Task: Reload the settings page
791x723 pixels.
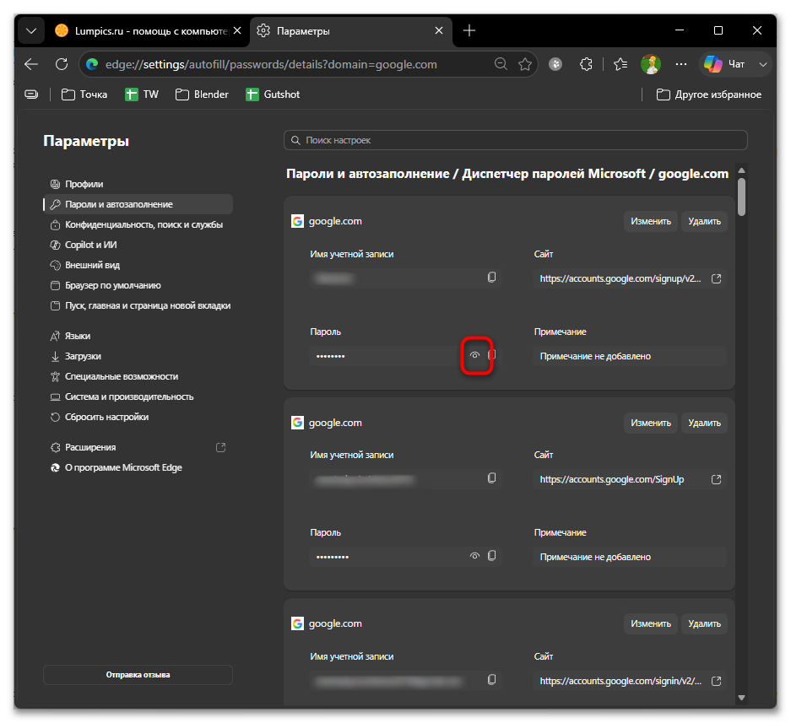Action: pos(62,64)
